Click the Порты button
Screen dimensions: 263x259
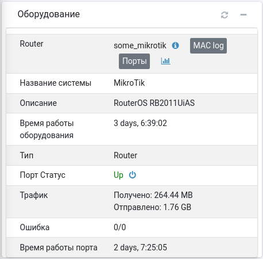pyautogui.click(x=134, y=61)
